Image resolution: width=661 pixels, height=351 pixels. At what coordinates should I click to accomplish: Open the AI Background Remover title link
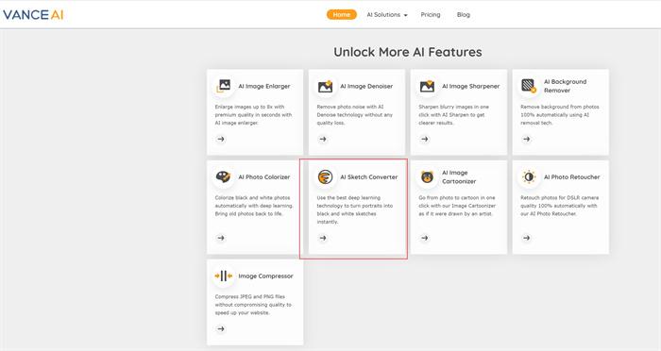click(565, 86)
